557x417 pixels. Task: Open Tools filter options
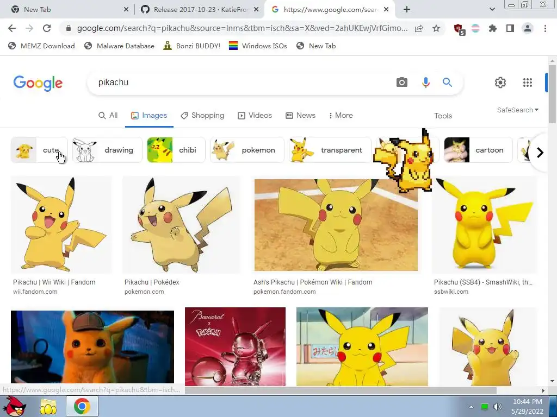click(x=443, y=116)
